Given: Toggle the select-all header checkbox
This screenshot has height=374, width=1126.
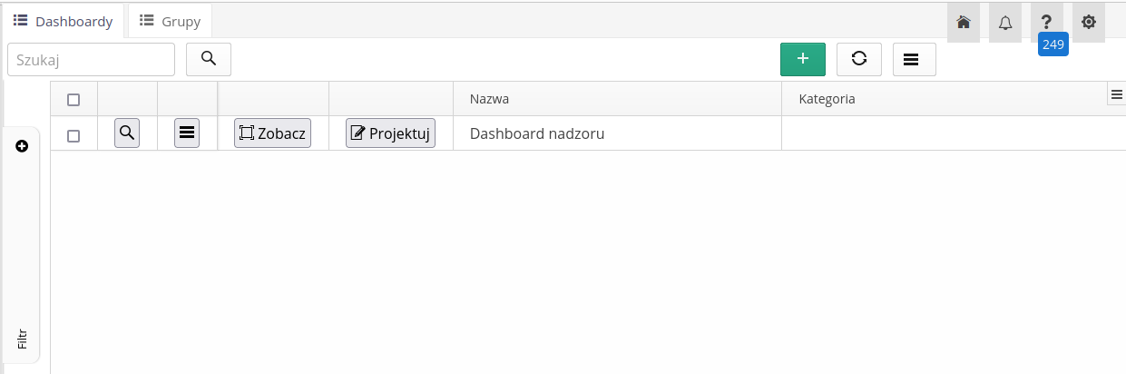Looking at the screenshot, I should (74, 99).
